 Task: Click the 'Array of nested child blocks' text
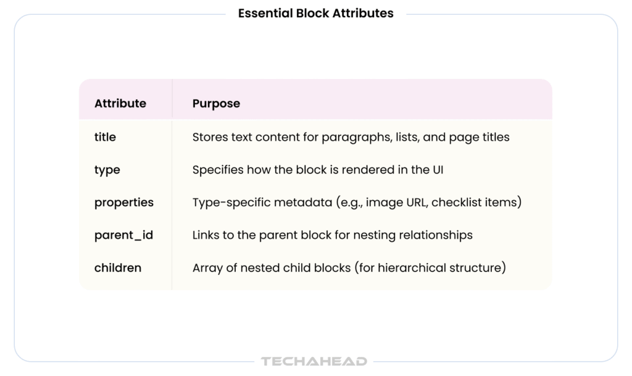point(349,267)
